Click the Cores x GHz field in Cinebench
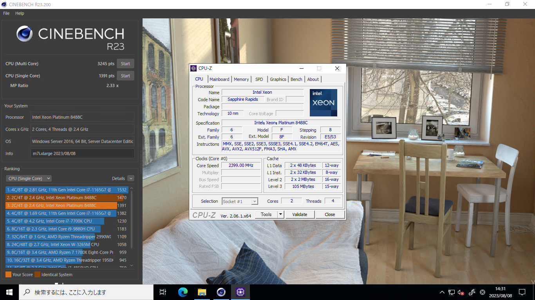Image resolution: width=535 pixels, height=300 pixels. pyautogui.click(x=83, y=129)
